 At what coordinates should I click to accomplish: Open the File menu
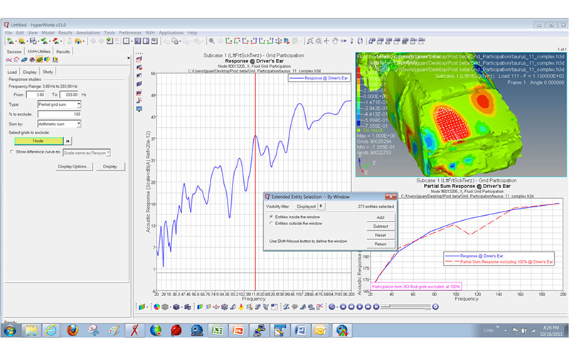[x=9, y=33]
